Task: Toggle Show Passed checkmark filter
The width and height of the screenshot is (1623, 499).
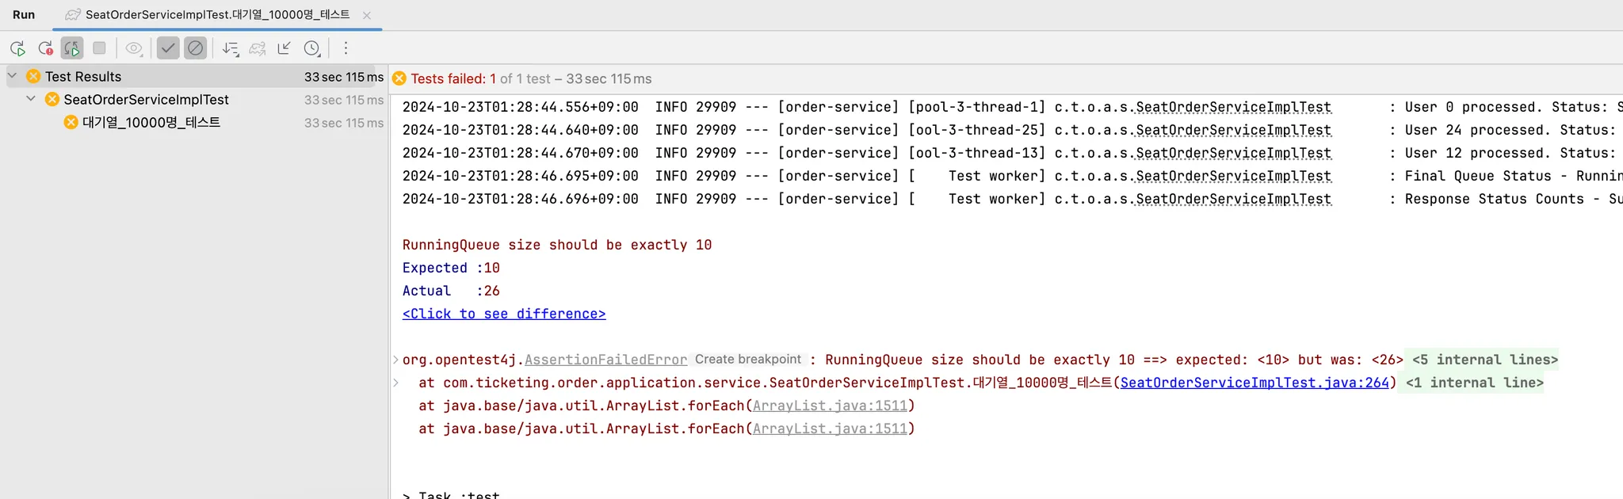Action: click(168, 48)
